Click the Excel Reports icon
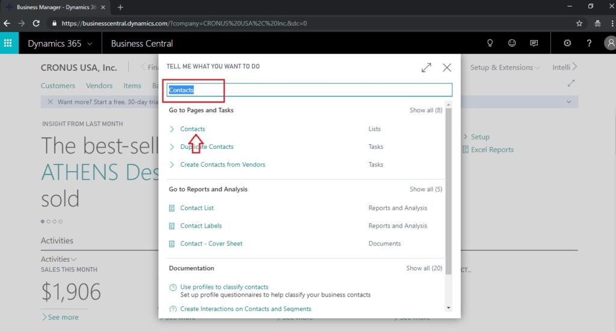 [x=466, y=149]
